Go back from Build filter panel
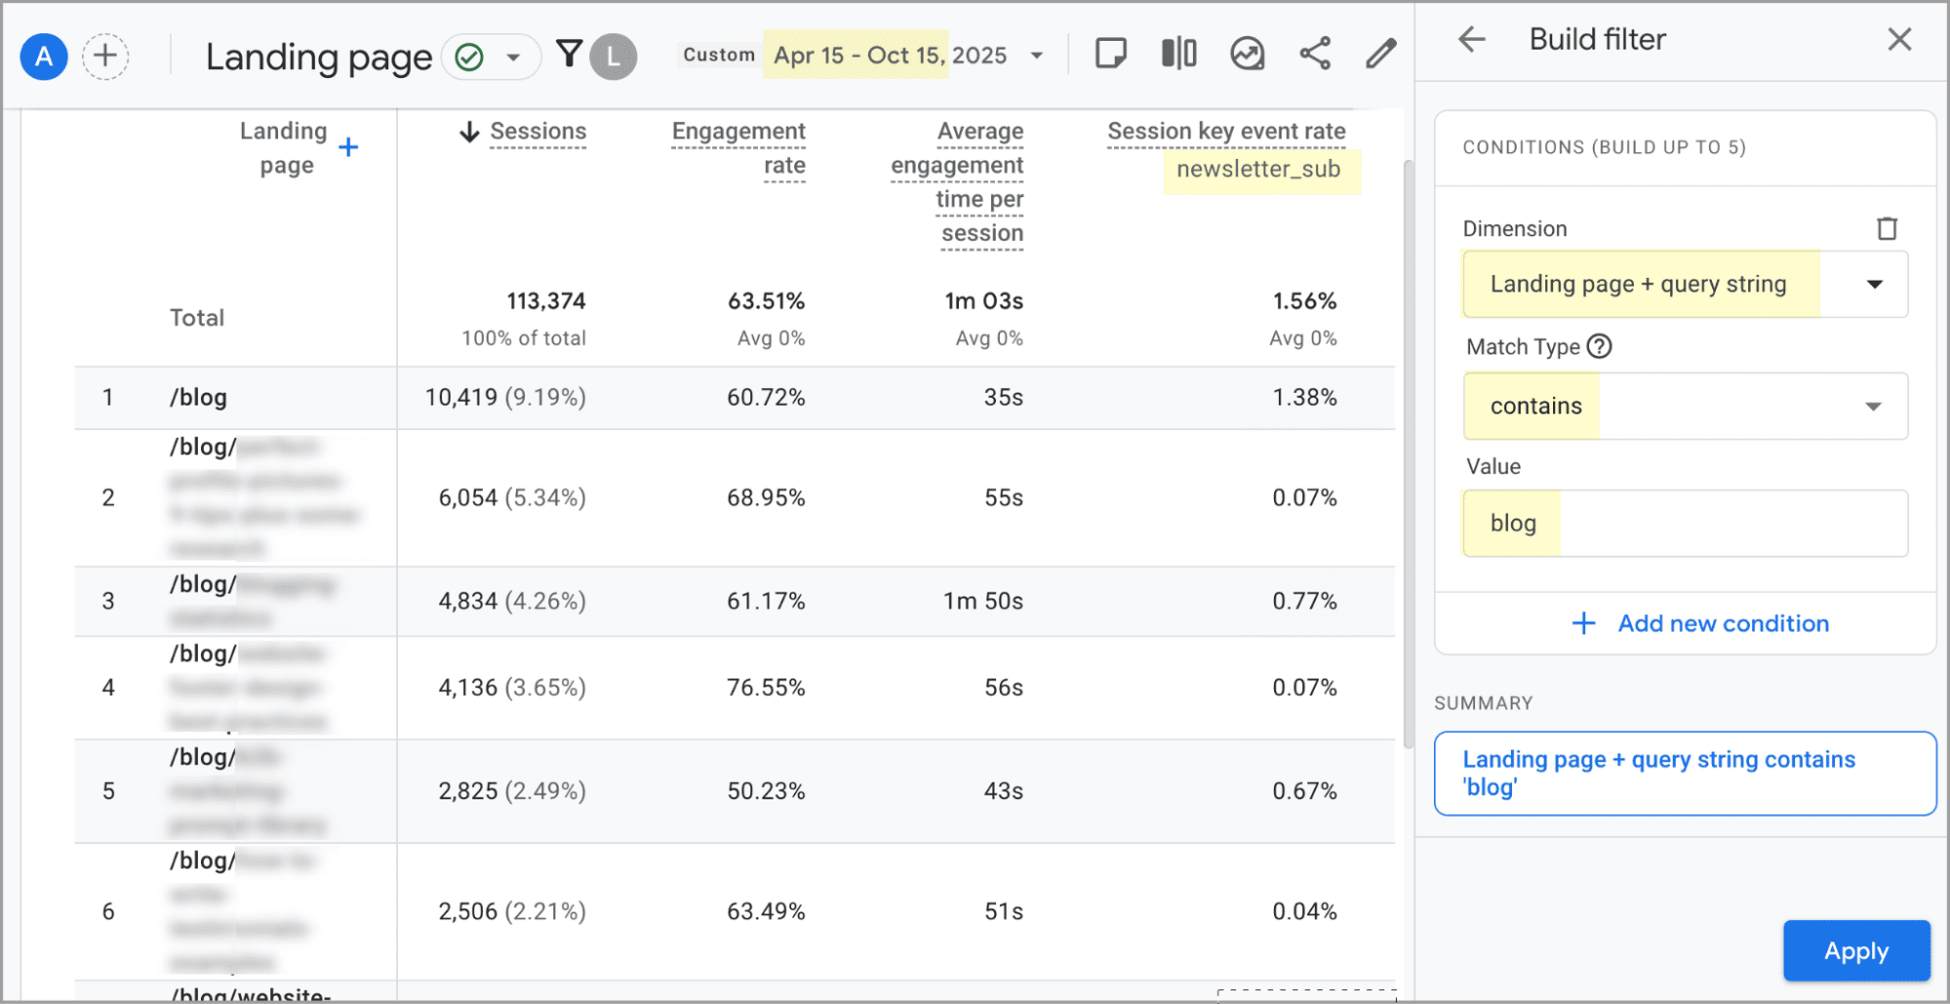This screenshot has width=1950, height=1004. (x=1471, y=39)
